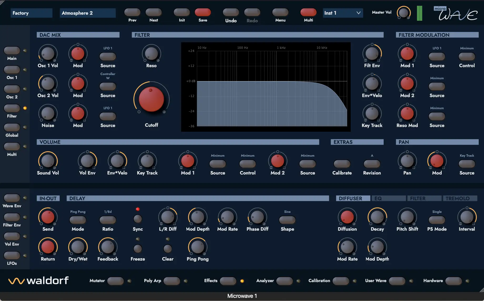
Task: Click the delay Mod Depth knob
Action: point(198,217)
